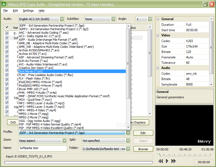The height and width of the screenshot is (167, 216).
Task: Click the conversion progress bar
Action: (78, 162)
